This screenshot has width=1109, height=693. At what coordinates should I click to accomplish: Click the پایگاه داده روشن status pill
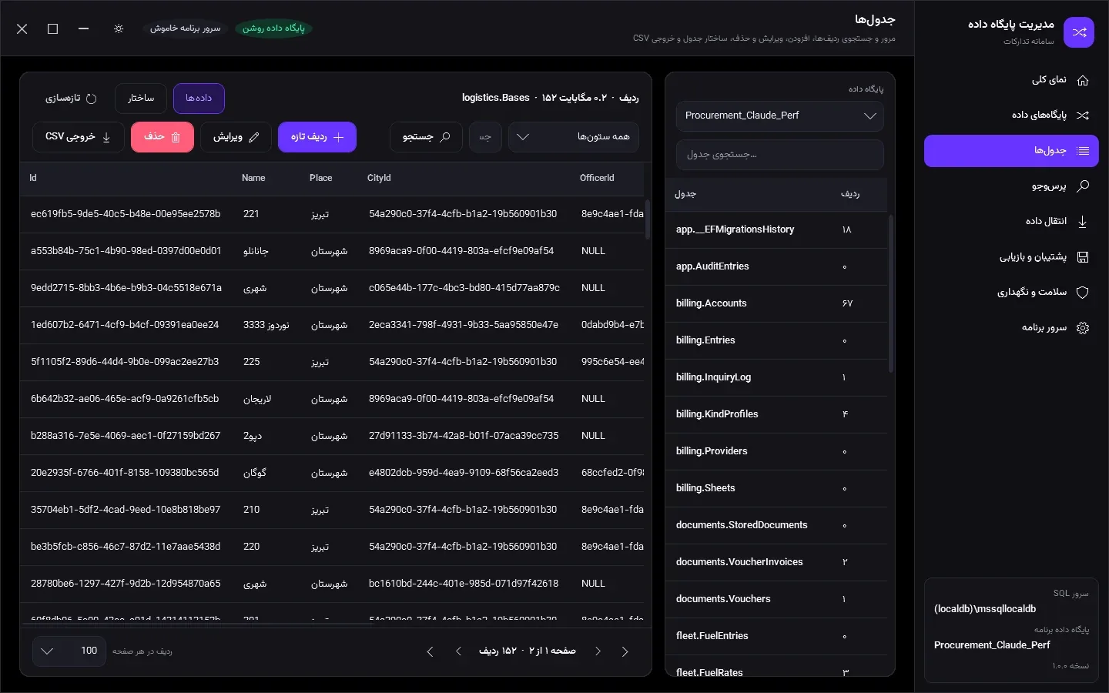(273, 28)
